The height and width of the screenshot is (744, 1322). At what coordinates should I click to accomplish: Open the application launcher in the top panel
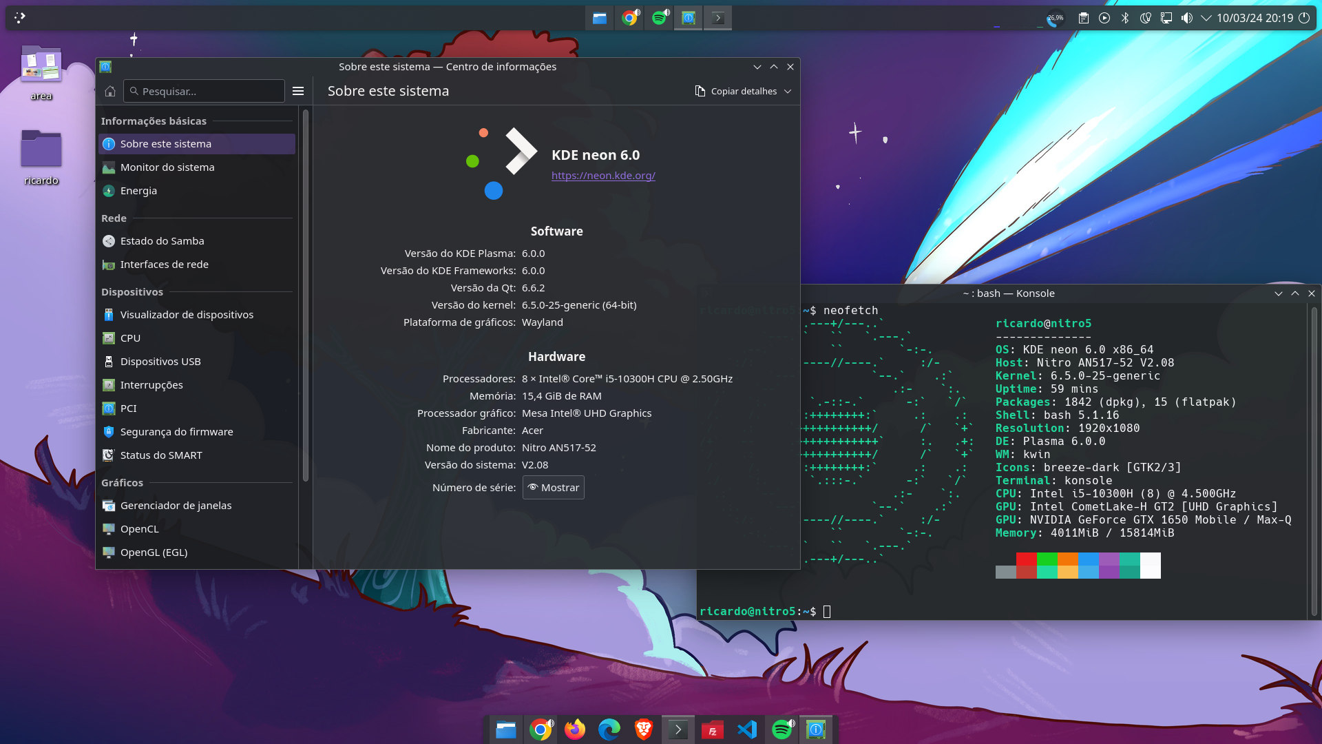(x=20, y=18)
